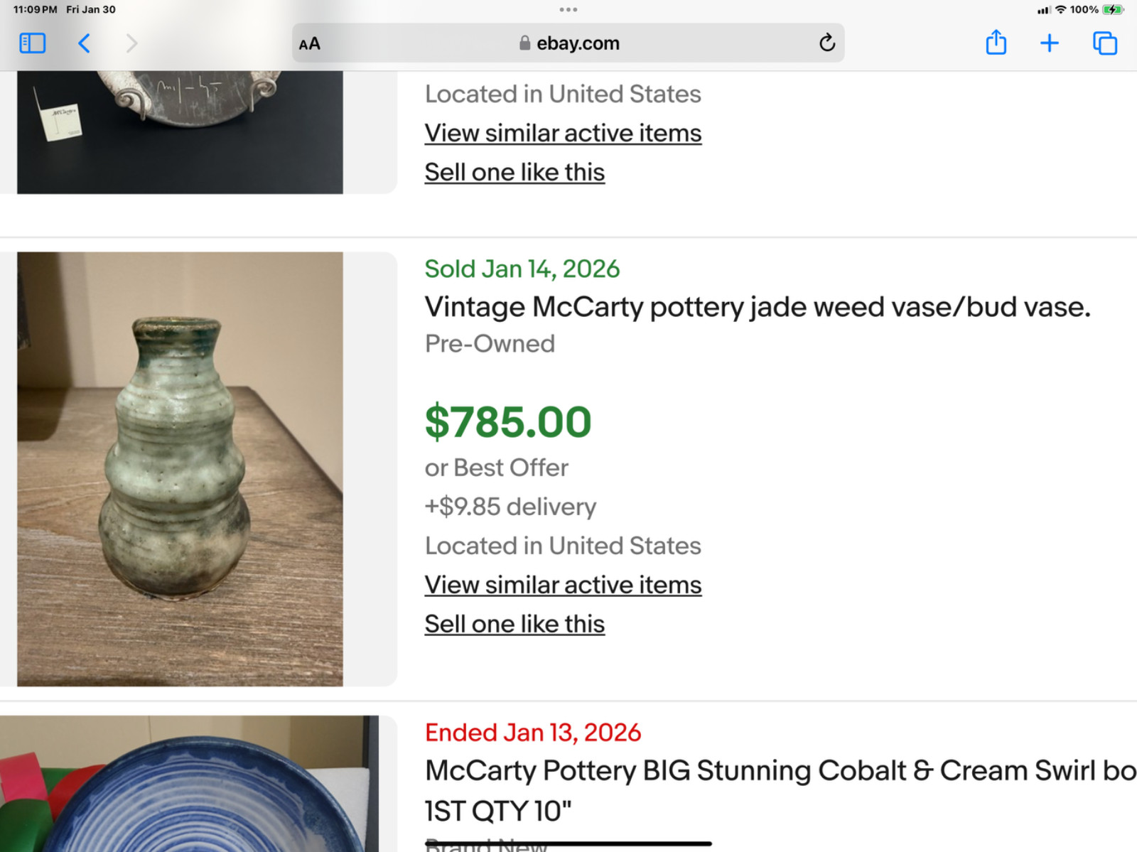1137x852 pixels.
Task: Go back to the previous page
Action: (84, 43)
